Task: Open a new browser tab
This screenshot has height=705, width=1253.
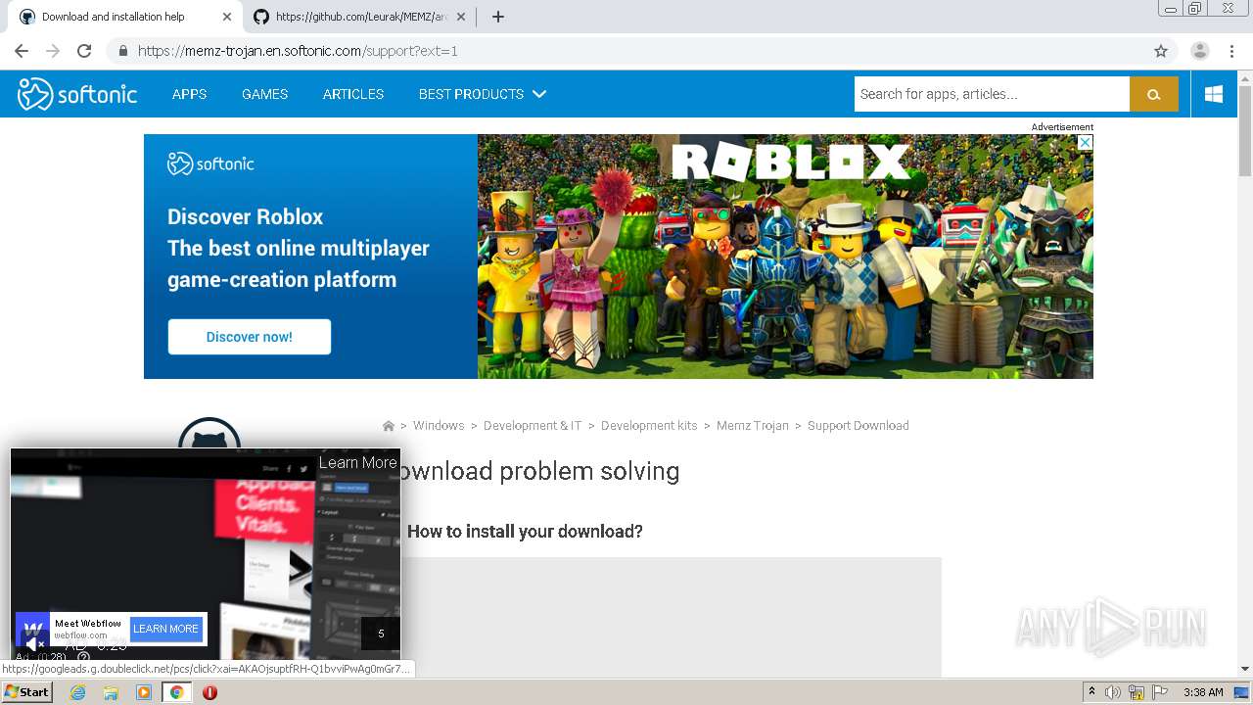Action: 497,17
